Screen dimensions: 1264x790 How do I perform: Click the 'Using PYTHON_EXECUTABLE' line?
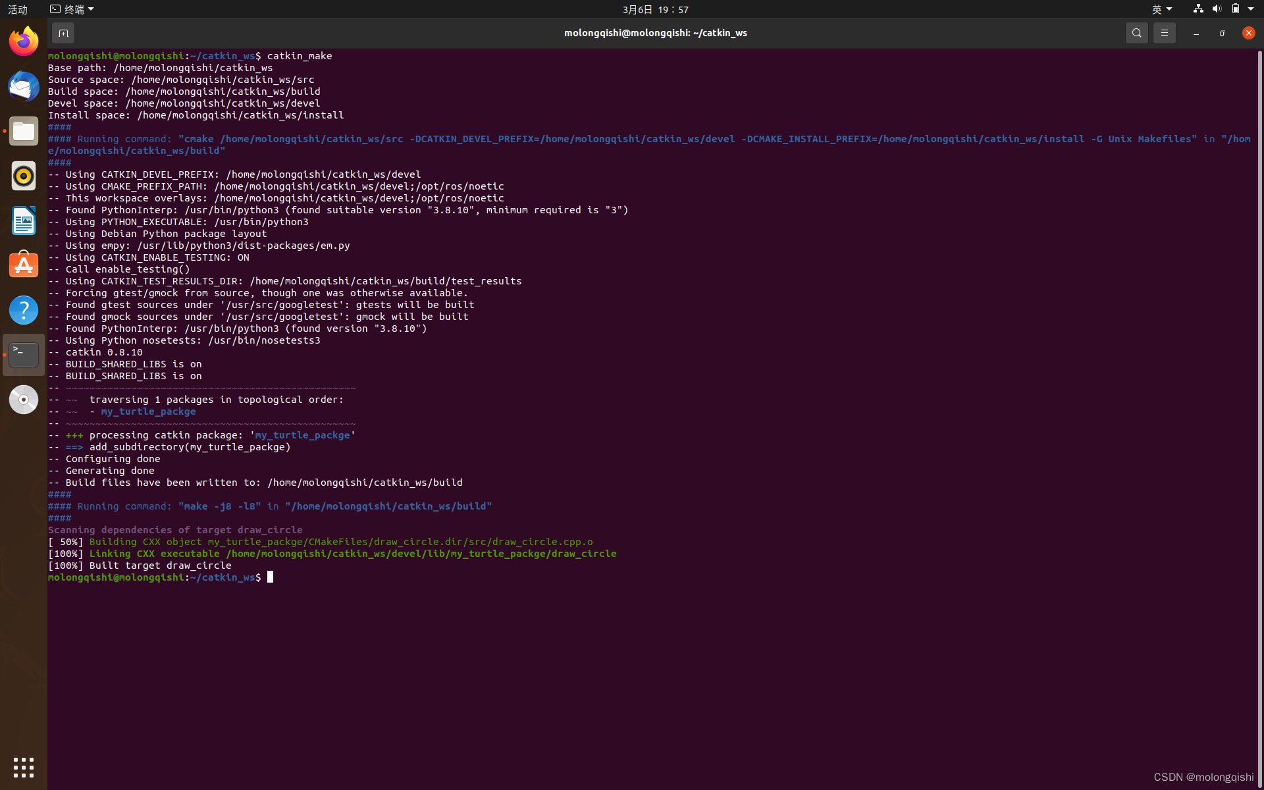(x=178, y=222)
